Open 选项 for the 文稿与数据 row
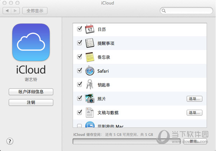 pyautogui.click(x=194, y=113)
